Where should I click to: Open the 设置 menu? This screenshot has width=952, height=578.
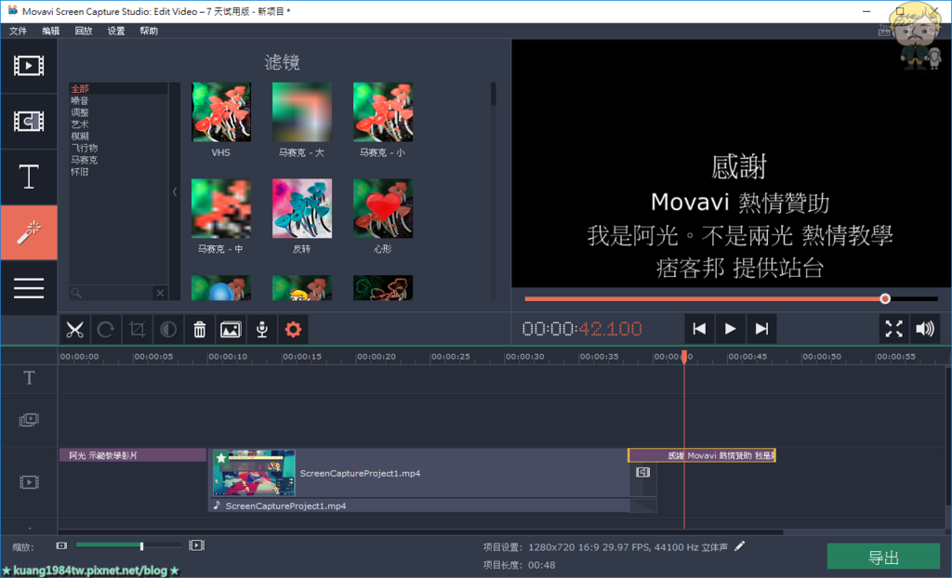116,31
